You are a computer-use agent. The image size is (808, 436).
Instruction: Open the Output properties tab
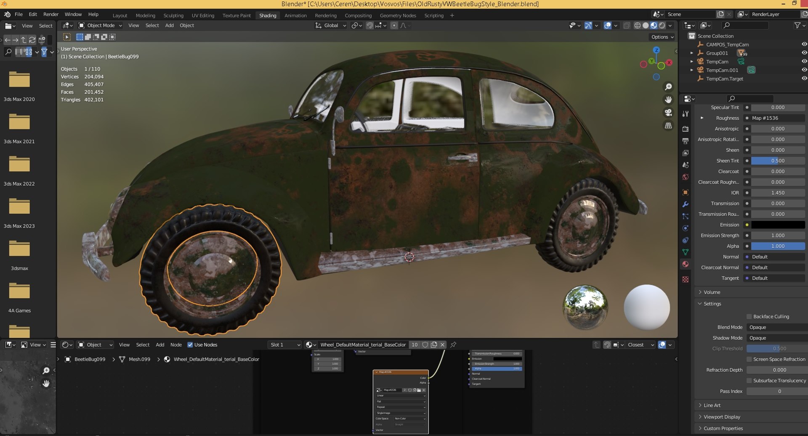[x=686, y=141]
